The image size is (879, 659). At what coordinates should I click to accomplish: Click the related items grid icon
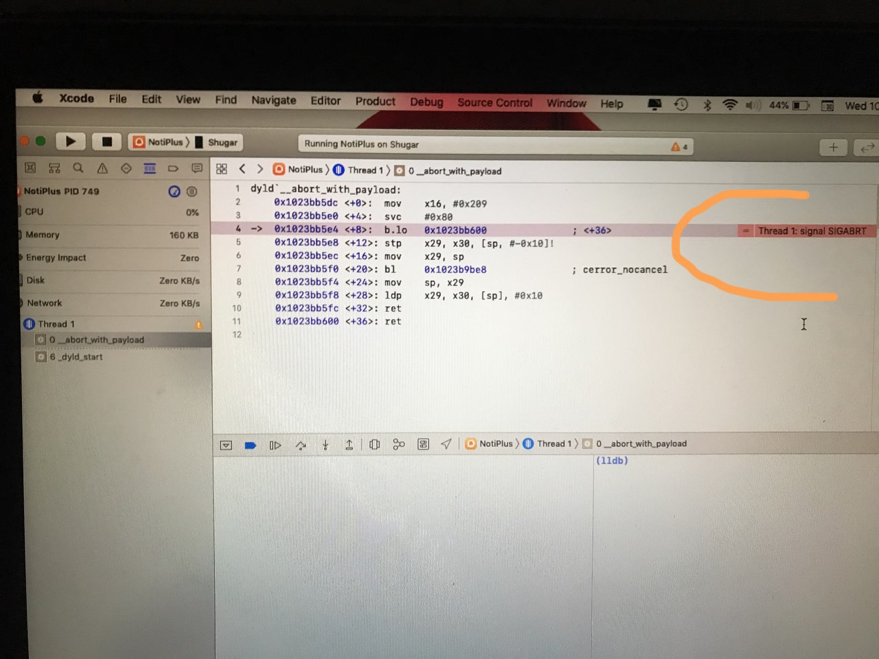pyautogui.click(x=221, y=169)
